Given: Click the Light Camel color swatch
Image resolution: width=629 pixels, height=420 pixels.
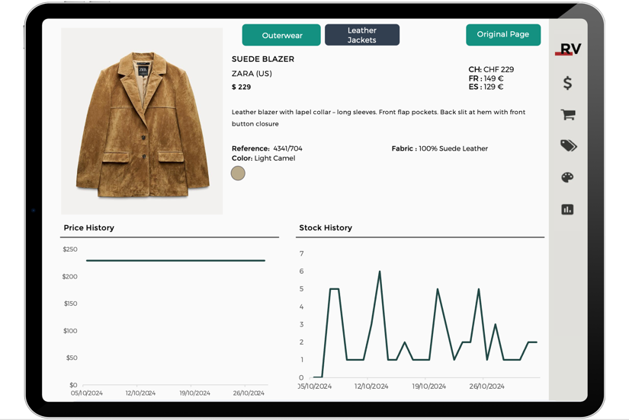Looking at the screenshot, I should click(x=238, y=173).
